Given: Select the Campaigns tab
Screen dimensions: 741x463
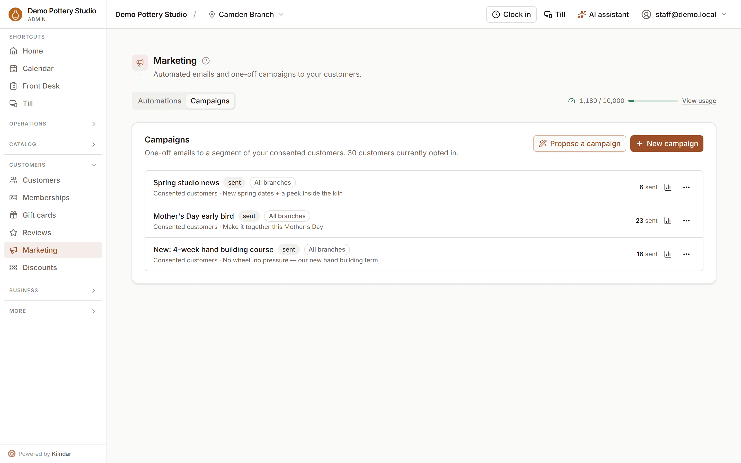Looking at the screenshot, I should 210,101.
